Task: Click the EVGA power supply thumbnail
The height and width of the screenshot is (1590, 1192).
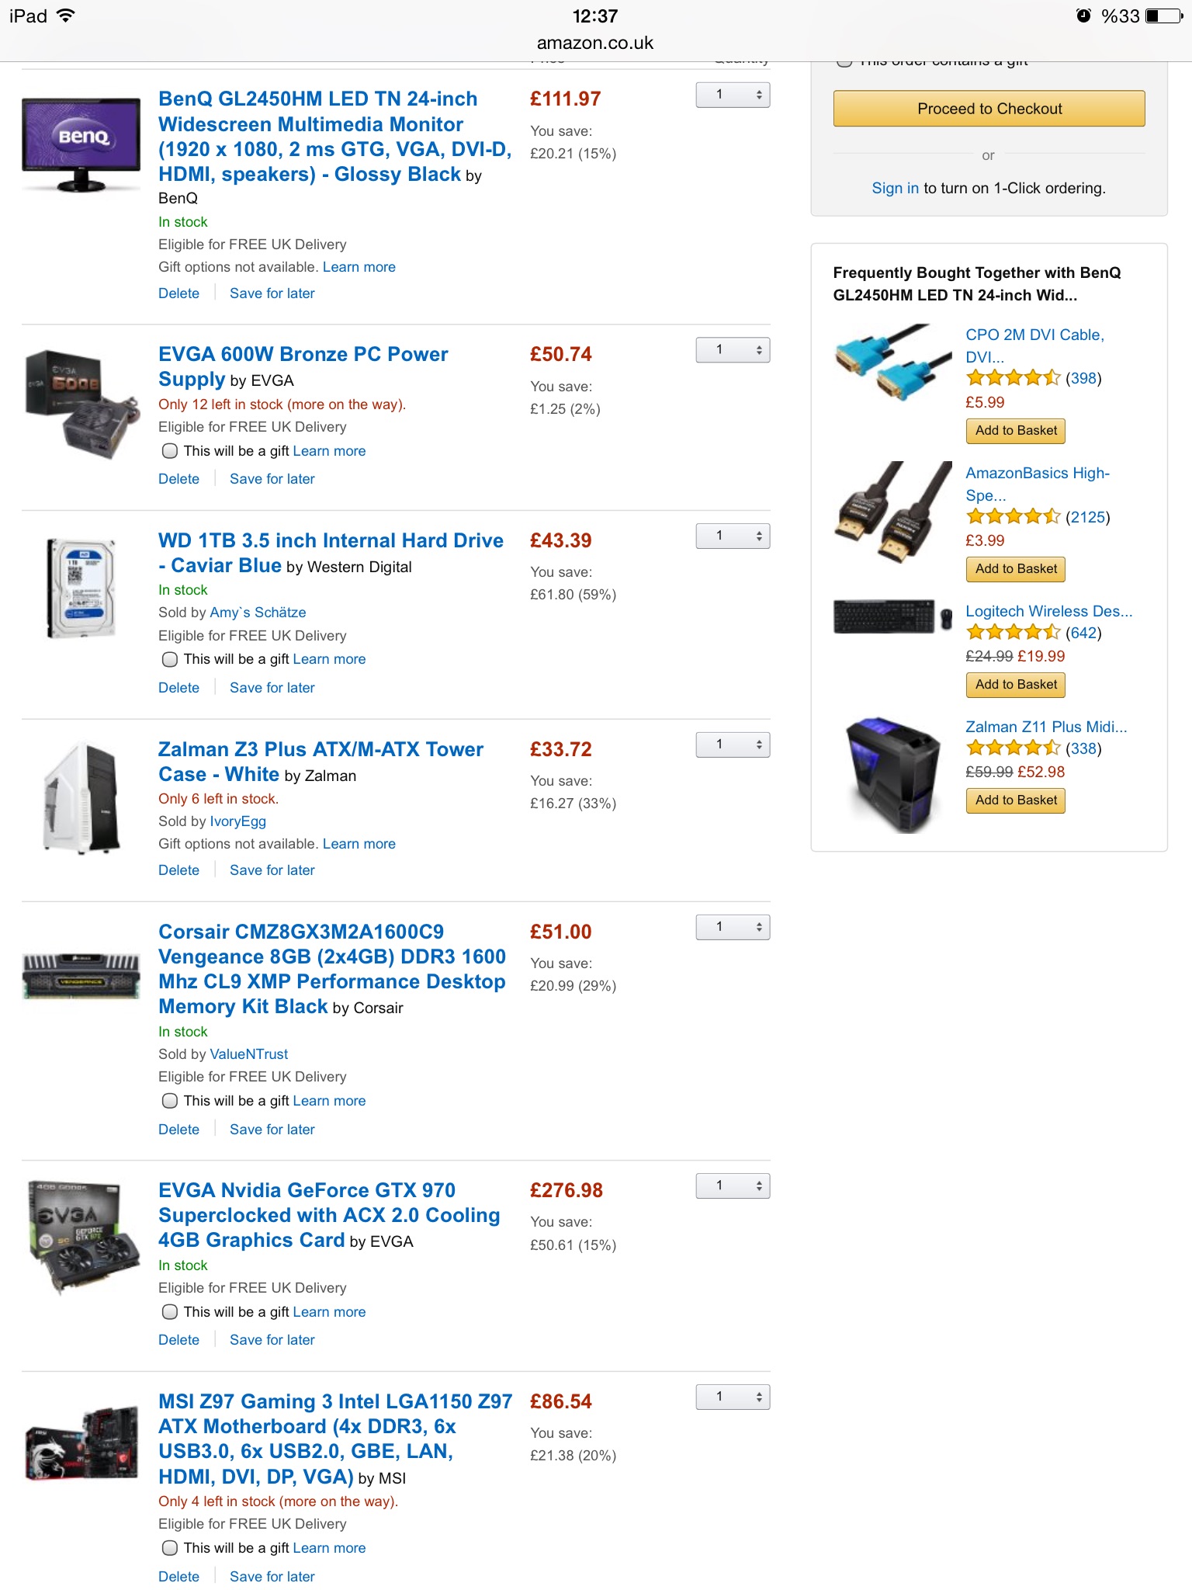Action: pos(81,404)
